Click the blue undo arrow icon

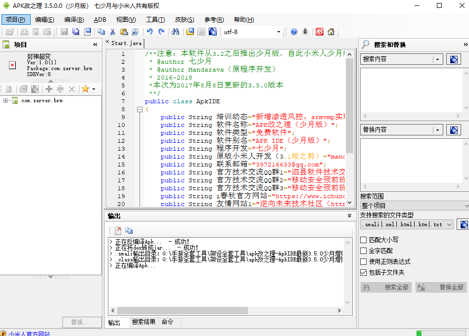[x=150, y=32]
